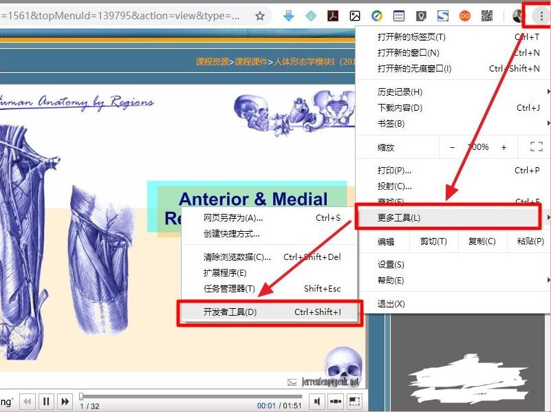This screenshot has width=551, height=412.
Task: Click the elapsed time 00:01 display
Action: tap(266, 406)
